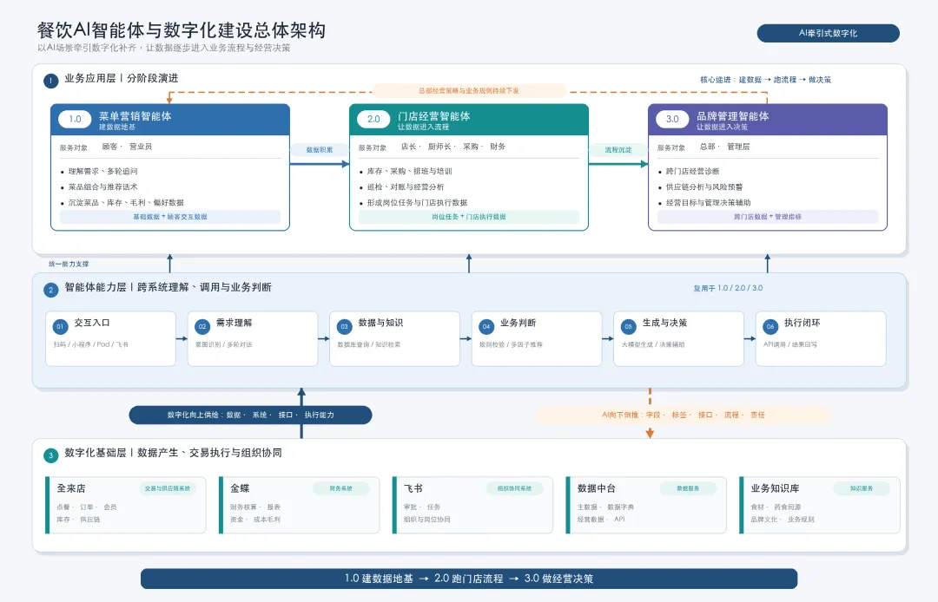
Task: Click the bullet '形成岗位任务与门店执行数据'
Action: point(417,202)
